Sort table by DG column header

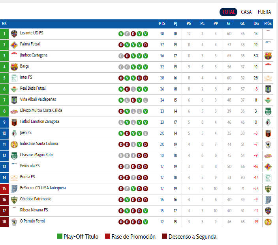[256, 23]
